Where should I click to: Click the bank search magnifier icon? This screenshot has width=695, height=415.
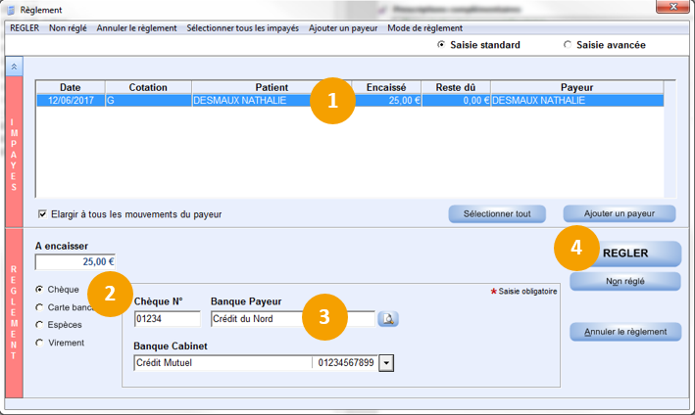click(x=388, y=319)
